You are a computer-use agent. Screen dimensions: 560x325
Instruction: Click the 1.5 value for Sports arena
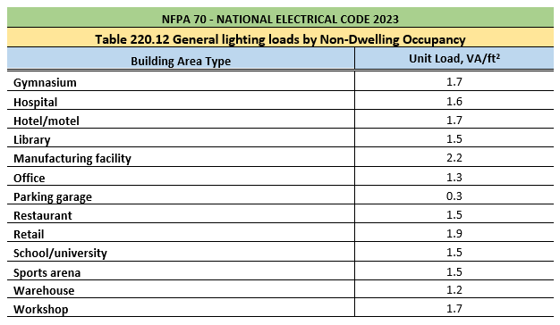click(x=454, y=272)
